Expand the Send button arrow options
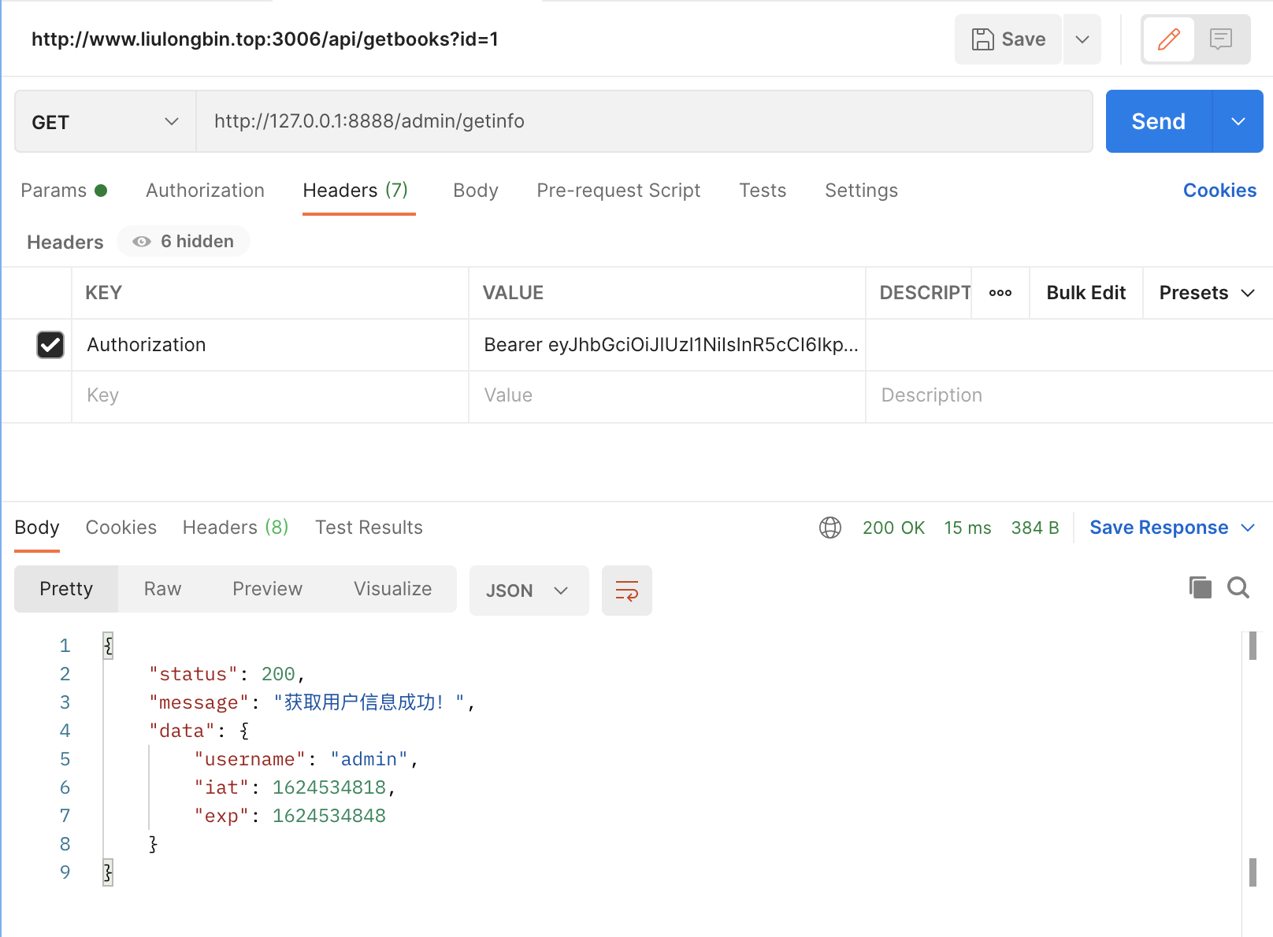Viewport: 1273px width, 937px height. (x=1238, y=122)
